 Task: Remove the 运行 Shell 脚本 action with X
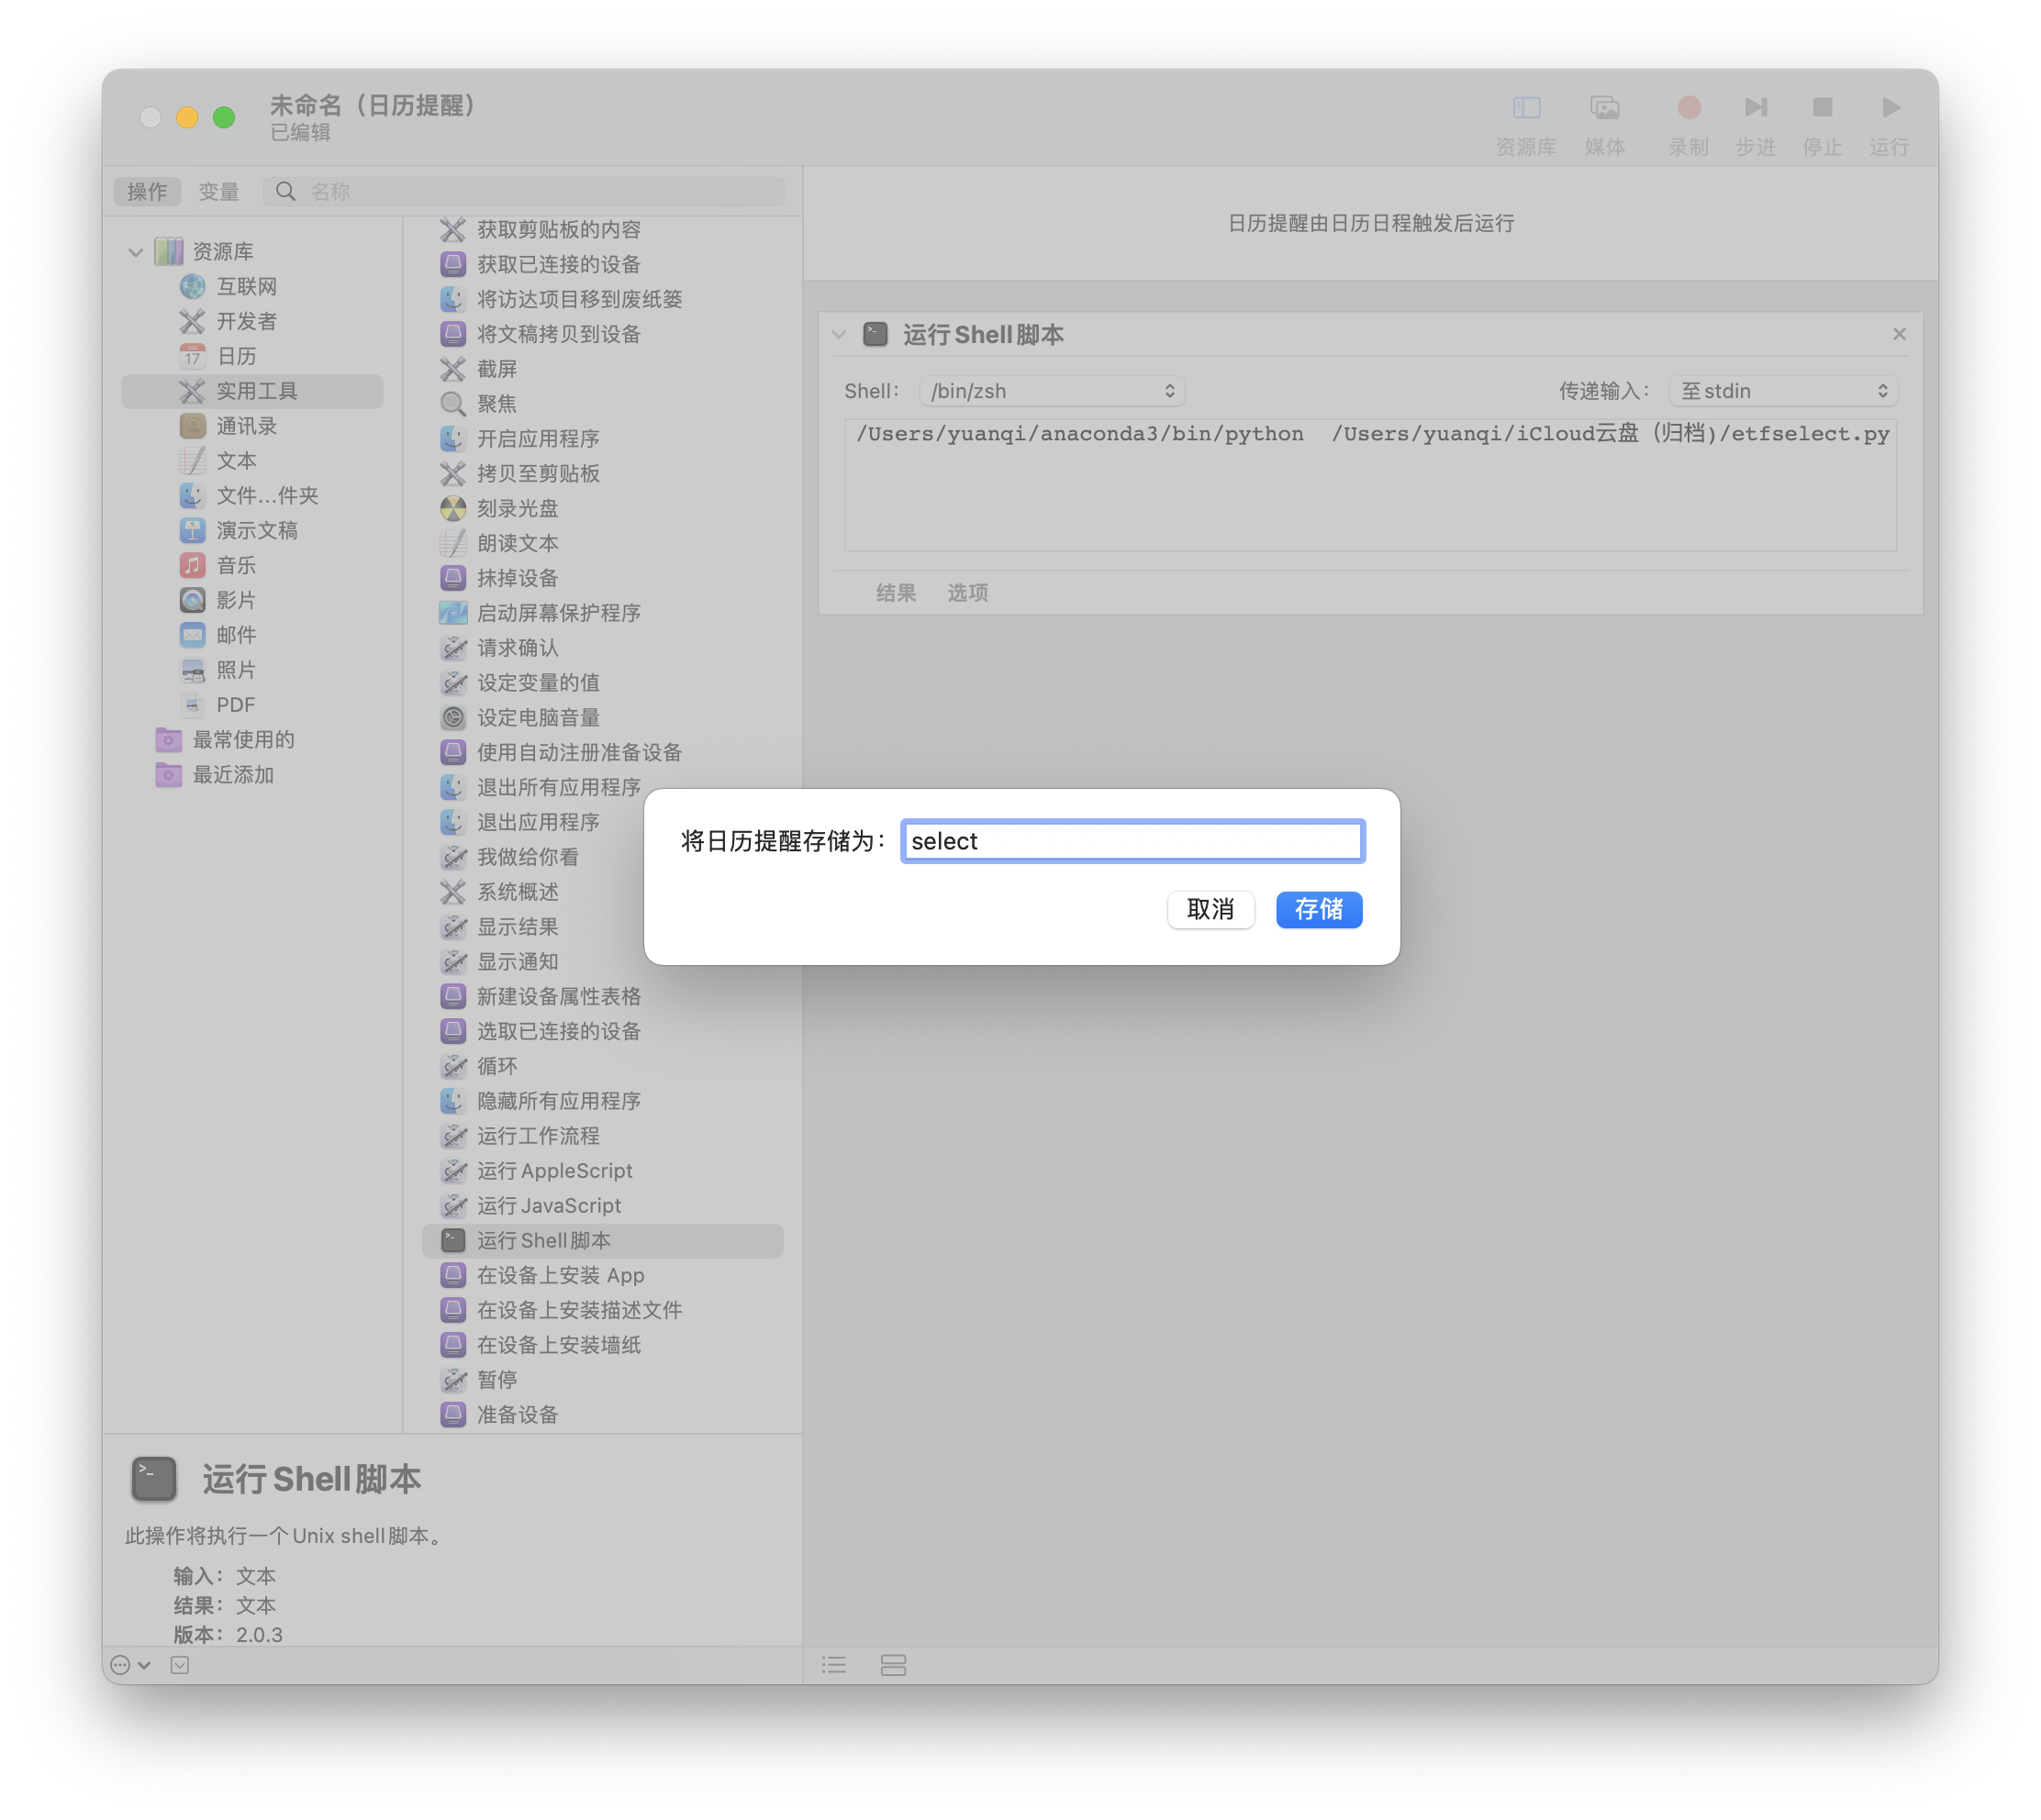(x=1899, y=334)
